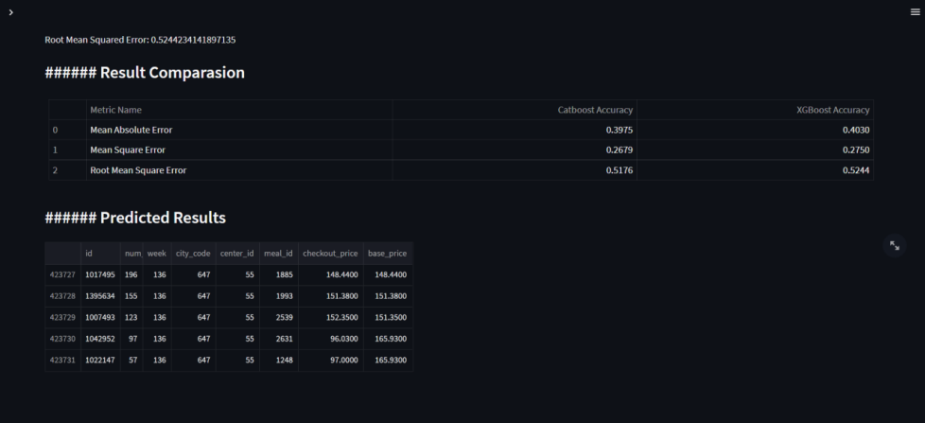Sort by the base_price column header
The width and height of the screenshot is (925, 423).
point(387,254)
